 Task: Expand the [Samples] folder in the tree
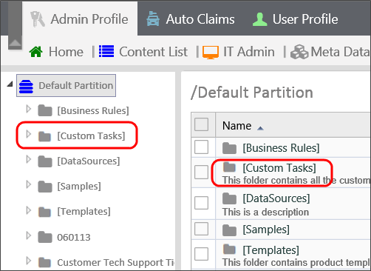tap(29, 184)
